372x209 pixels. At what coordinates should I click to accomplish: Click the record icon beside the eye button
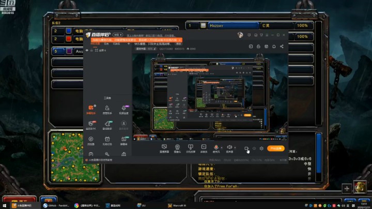coord(246,148)
